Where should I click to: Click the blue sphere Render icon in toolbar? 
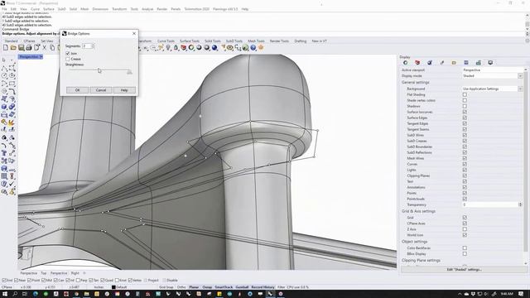tap(214, 48)
